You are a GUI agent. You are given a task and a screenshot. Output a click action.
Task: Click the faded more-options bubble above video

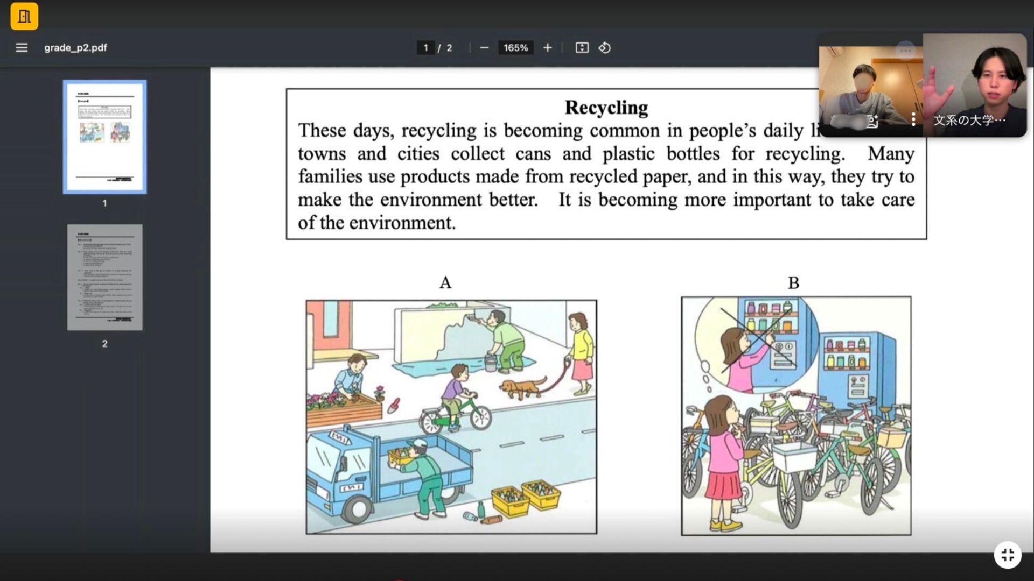click(x=905, y=51)
